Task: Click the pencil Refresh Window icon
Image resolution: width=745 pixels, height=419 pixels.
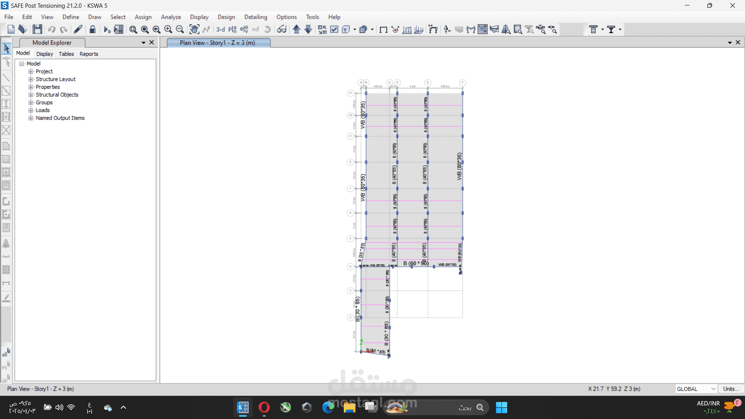Action: tap(78, 29)
